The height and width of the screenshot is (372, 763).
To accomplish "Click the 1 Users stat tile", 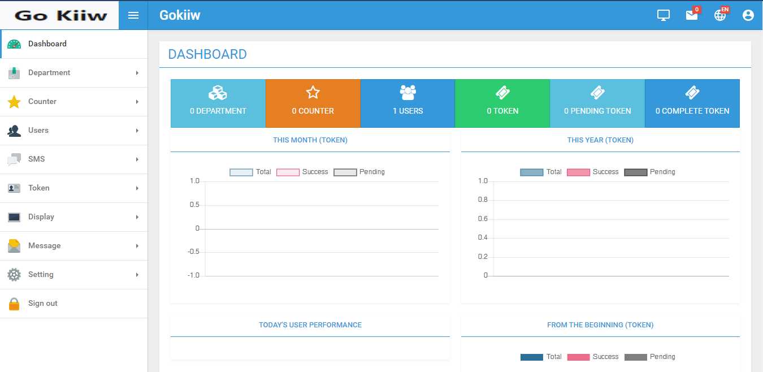I will click(407, 103).
